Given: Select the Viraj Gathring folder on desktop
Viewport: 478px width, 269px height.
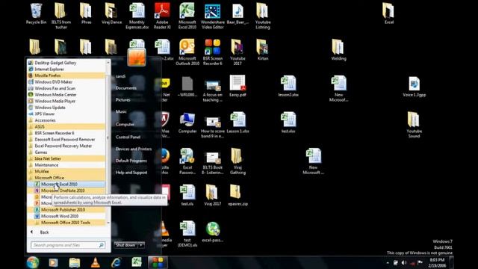Looking at the screenshot, I should coord(238,161).
